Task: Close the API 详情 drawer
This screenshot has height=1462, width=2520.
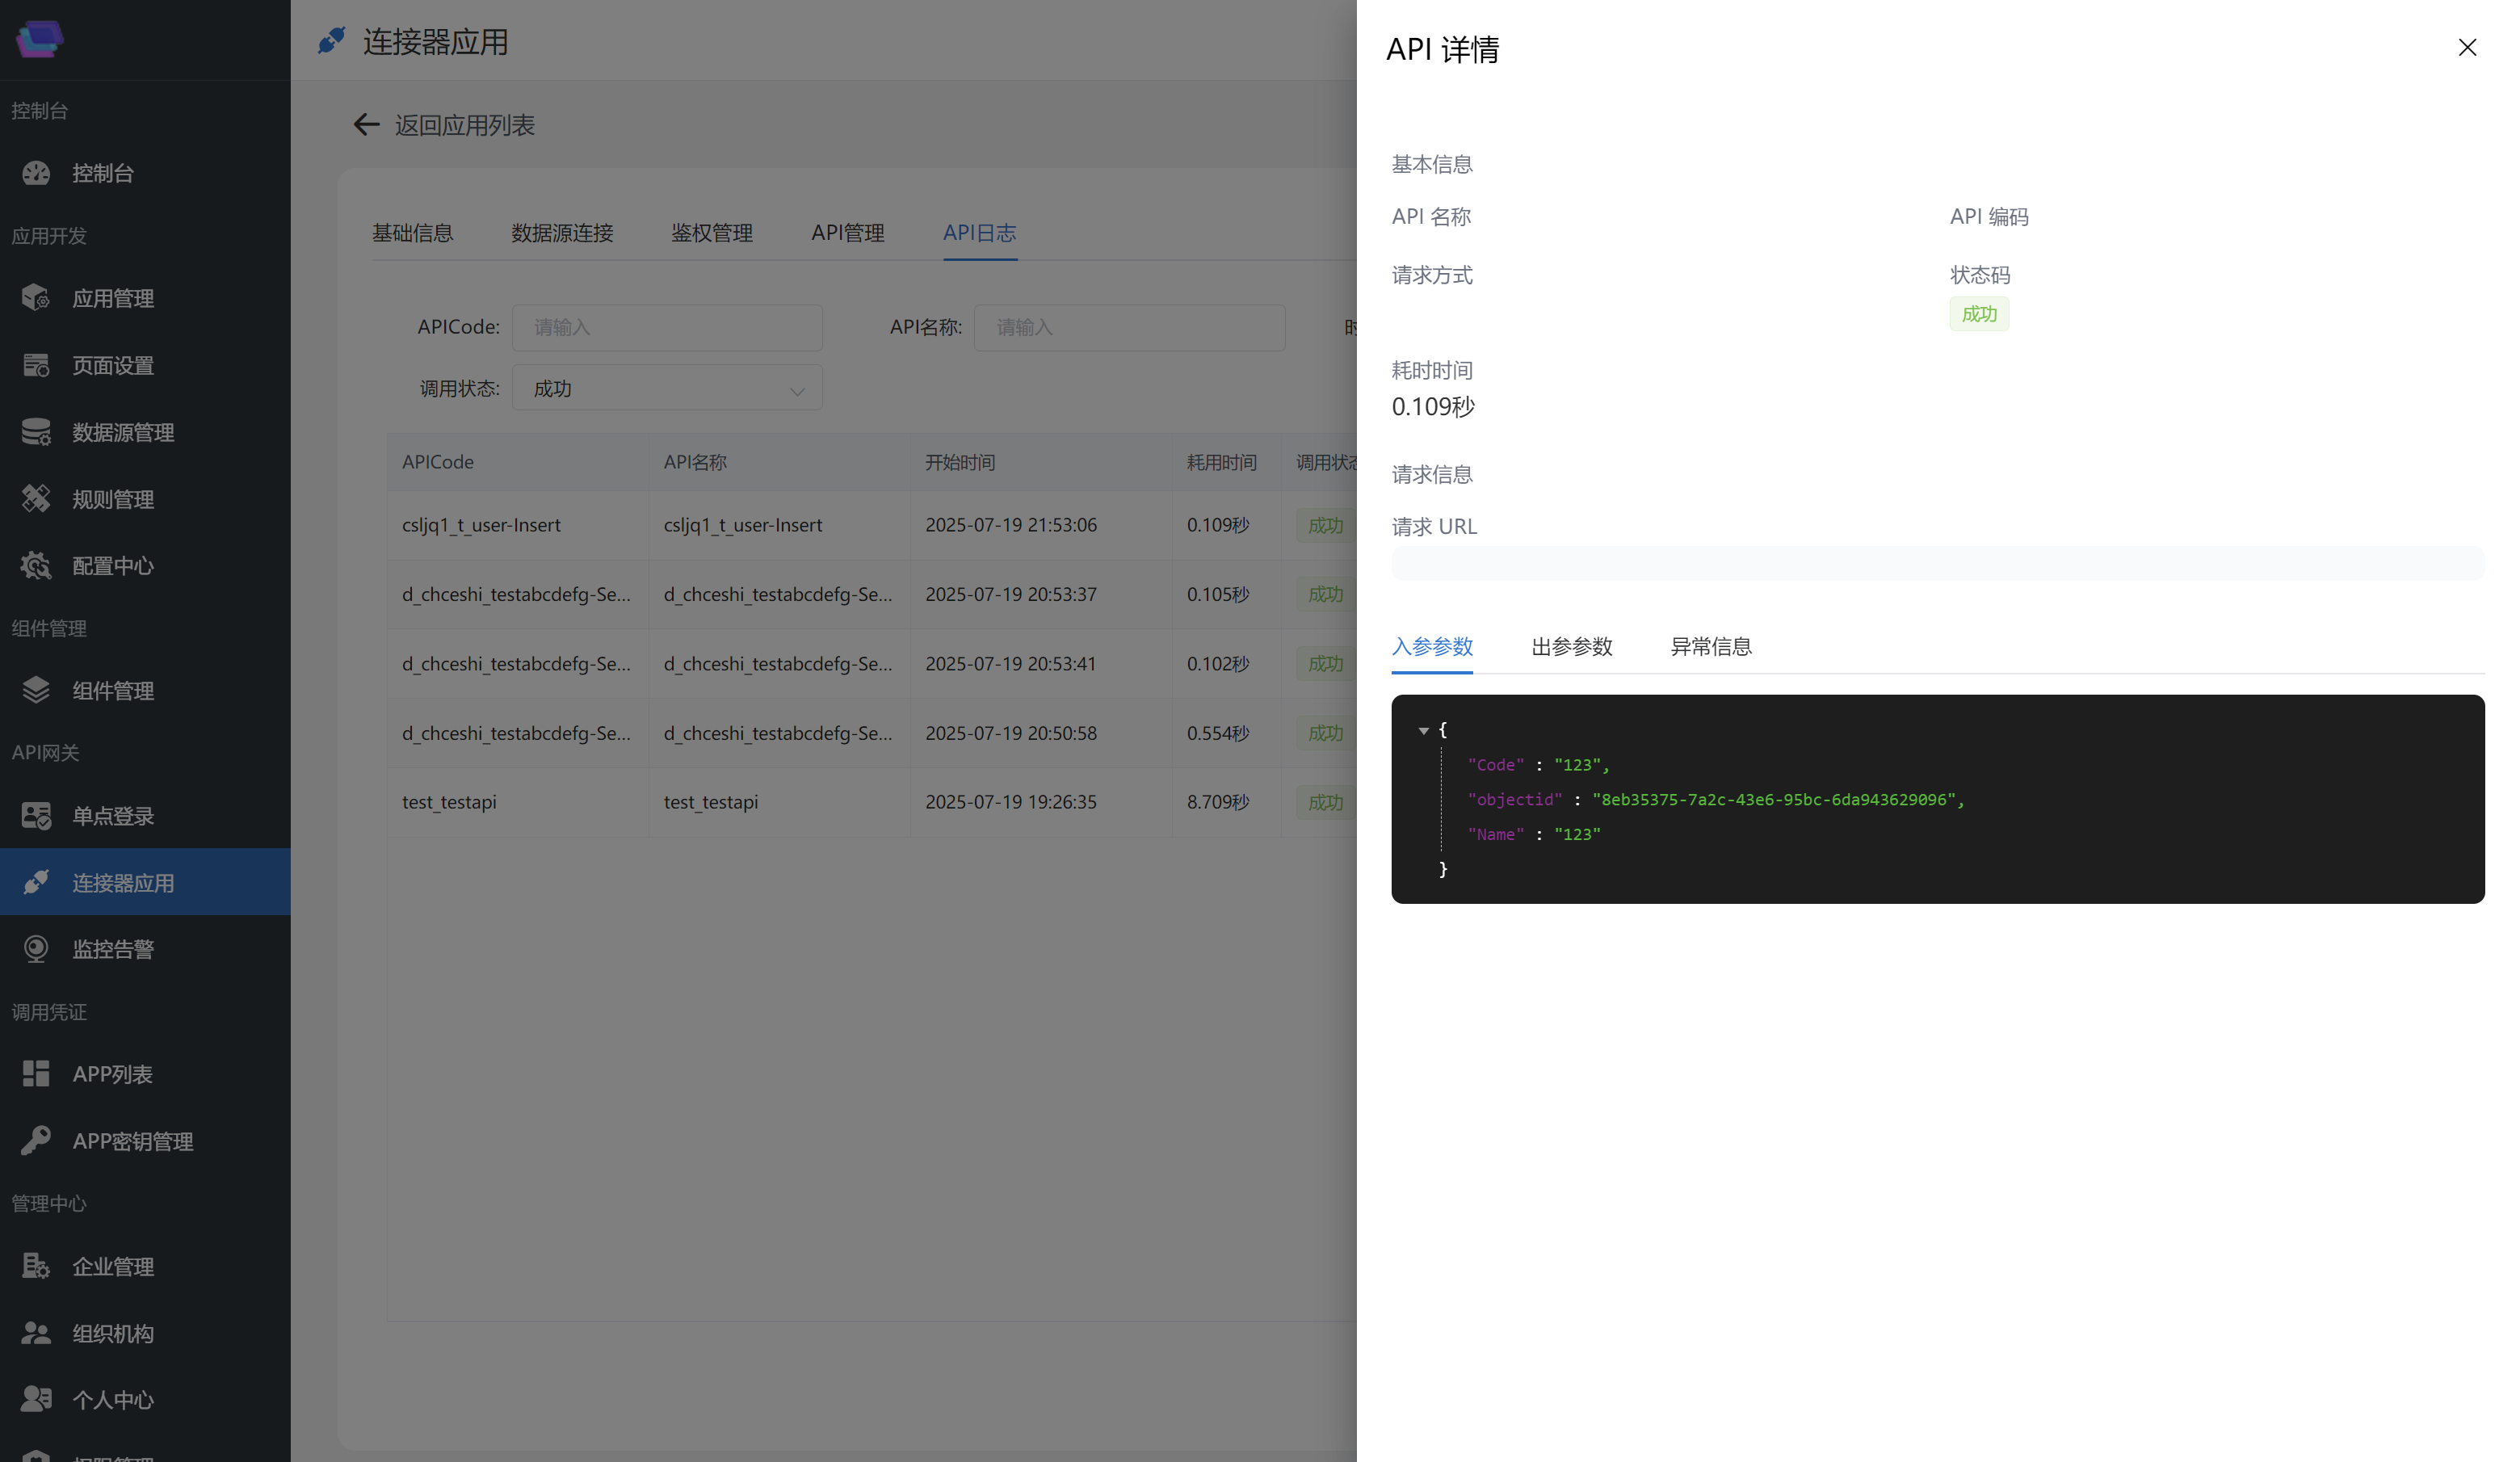Action: (x=2466, y=48)
